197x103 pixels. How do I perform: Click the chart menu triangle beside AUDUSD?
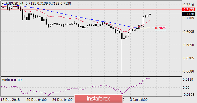tap(3, 4)
